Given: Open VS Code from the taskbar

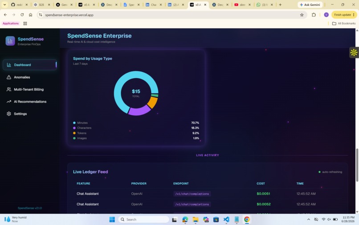Looking at the screenshot, I should coord(226,220).
